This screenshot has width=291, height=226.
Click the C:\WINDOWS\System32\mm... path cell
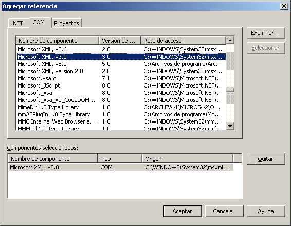(x=182, y=121)
